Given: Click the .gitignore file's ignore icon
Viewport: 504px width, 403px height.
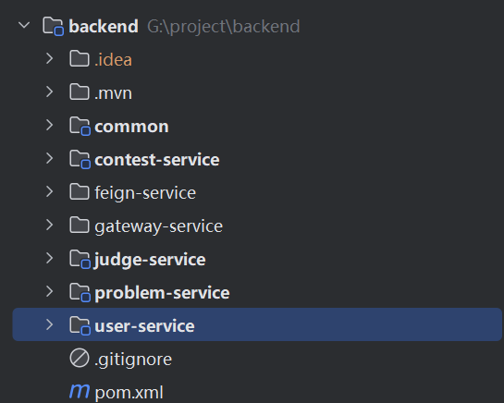Looking at the screenshot, I should point(80,358).
